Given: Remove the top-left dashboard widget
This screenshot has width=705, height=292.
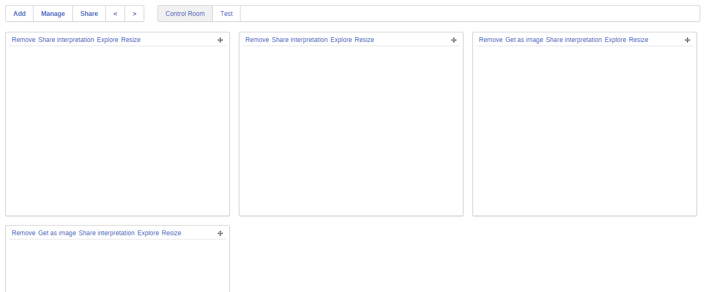Looking at the screenshot, I should [23, 40].
